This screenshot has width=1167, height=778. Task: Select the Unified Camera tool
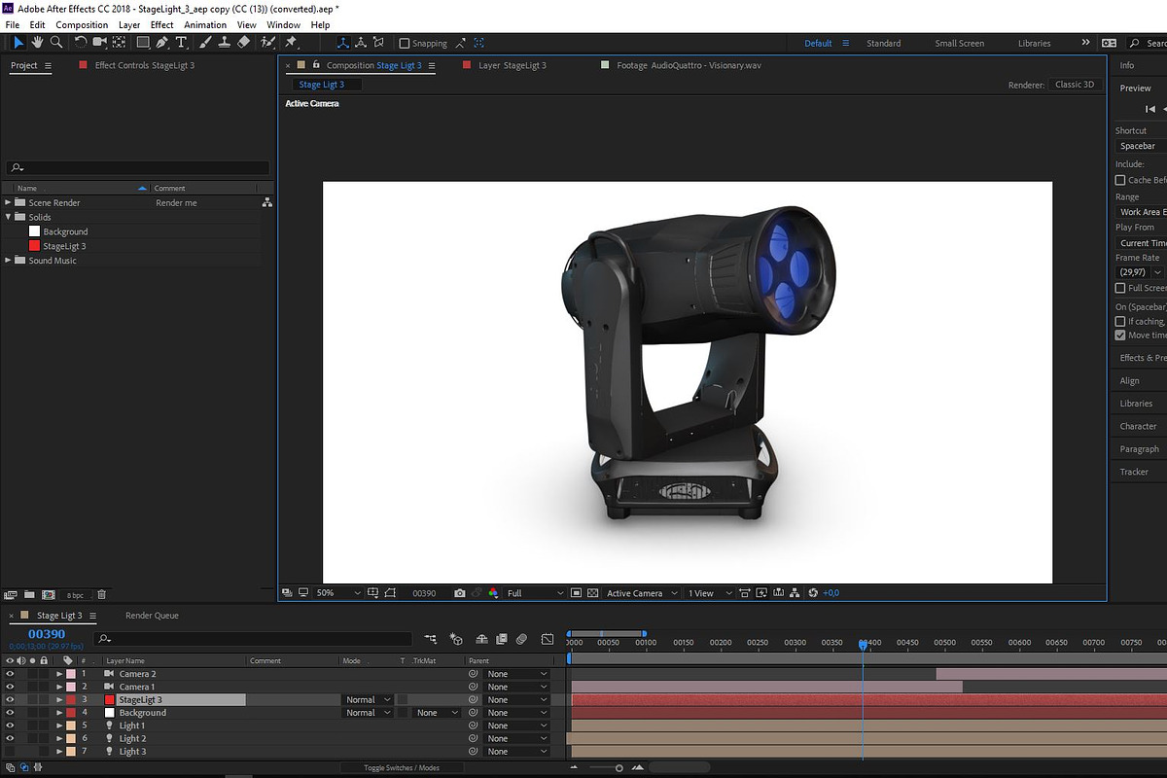pyautogui.click(x=99, y=43)
